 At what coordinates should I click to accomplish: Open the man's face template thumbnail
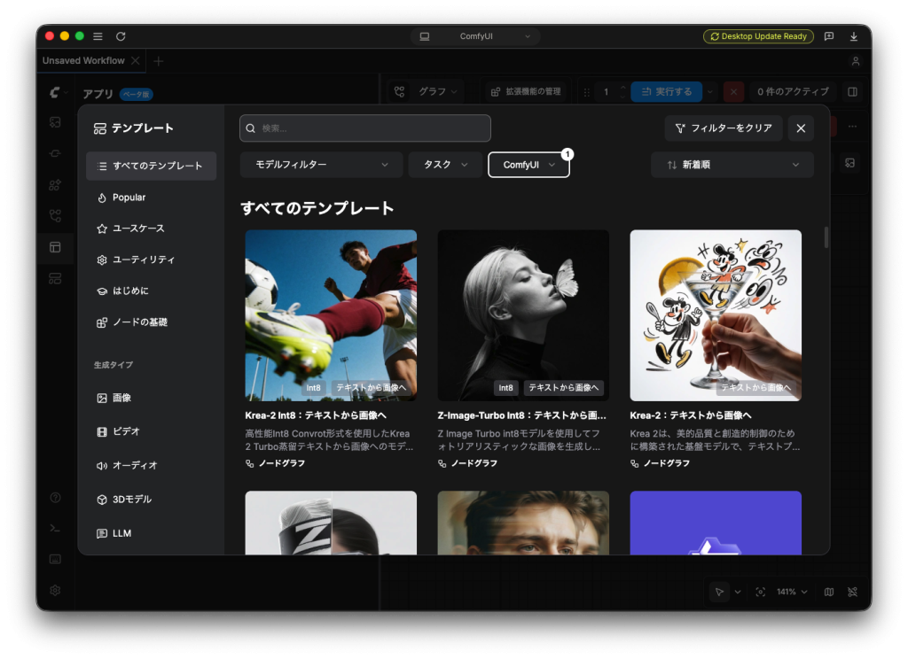pos(523,523)
